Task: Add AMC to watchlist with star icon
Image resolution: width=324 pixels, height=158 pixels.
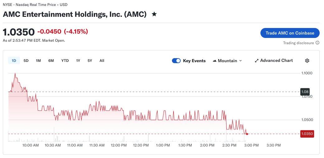Action: tap(154, 14)
